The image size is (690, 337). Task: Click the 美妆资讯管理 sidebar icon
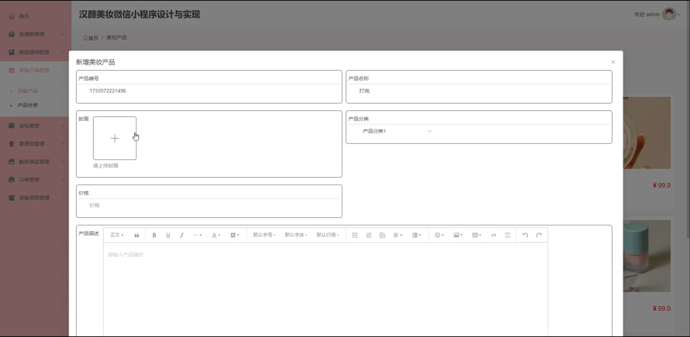point(11,198)
